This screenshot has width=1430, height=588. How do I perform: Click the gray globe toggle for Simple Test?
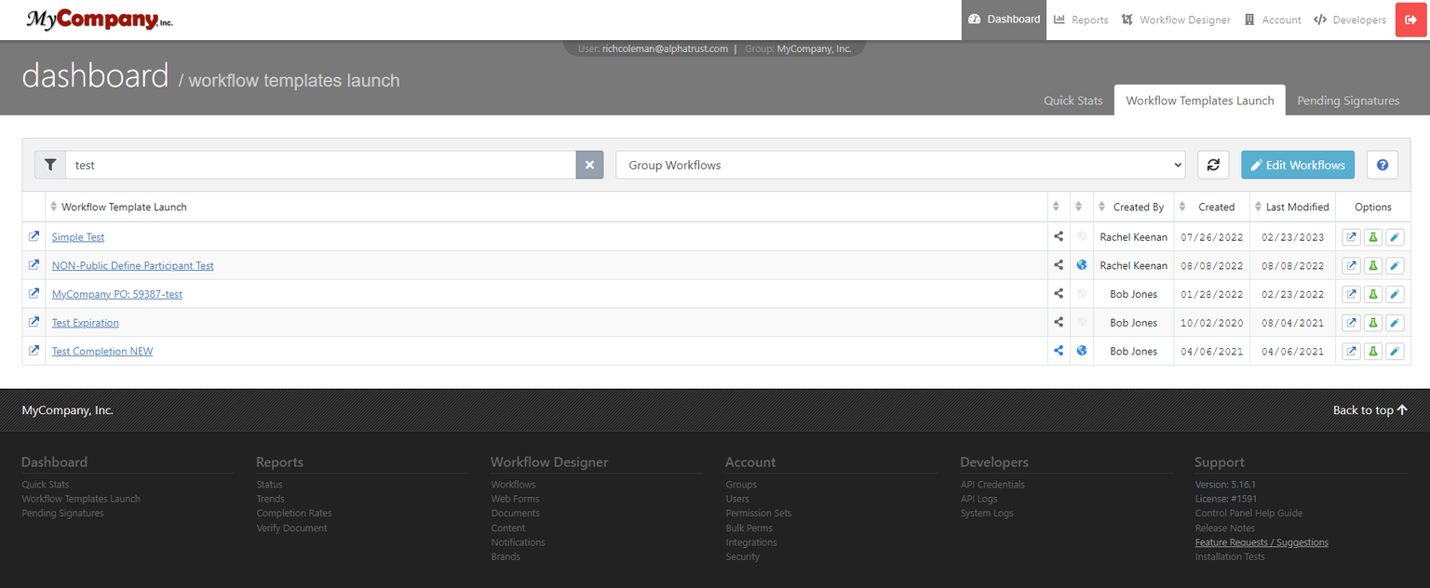[x=1081, y=236]
